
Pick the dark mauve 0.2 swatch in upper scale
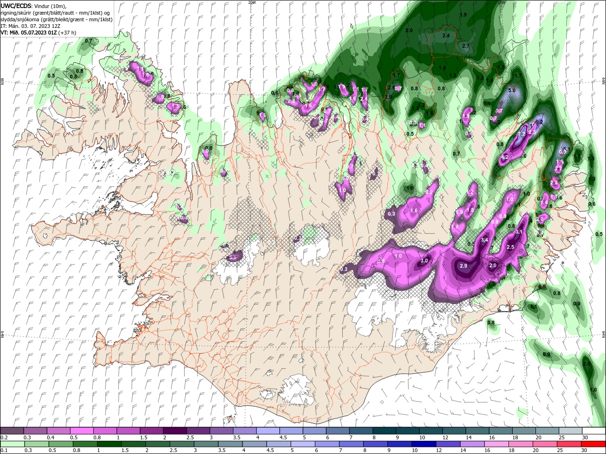coord(12,431)
